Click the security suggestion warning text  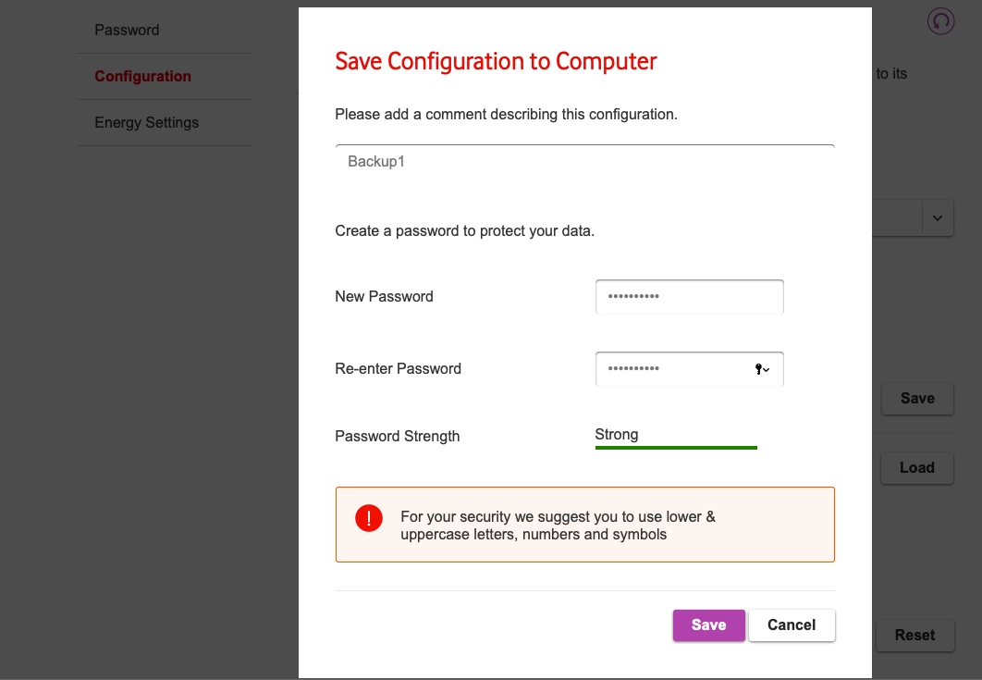pos(558,525)
